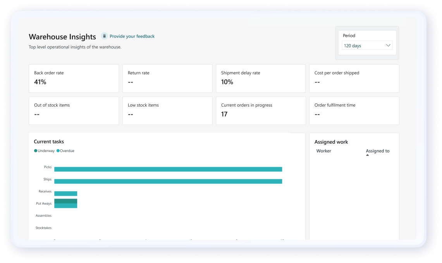This screenshot has width=442, height=263.
Task: Click the dark Underway segment for Put Aways
Action: tap(65, 201)
